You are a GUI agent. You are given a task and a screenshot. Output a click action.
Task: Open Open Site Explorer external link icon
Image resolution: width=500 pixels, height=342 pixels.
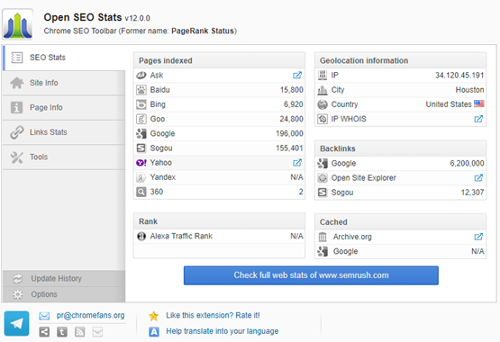(x=478, y=177)
